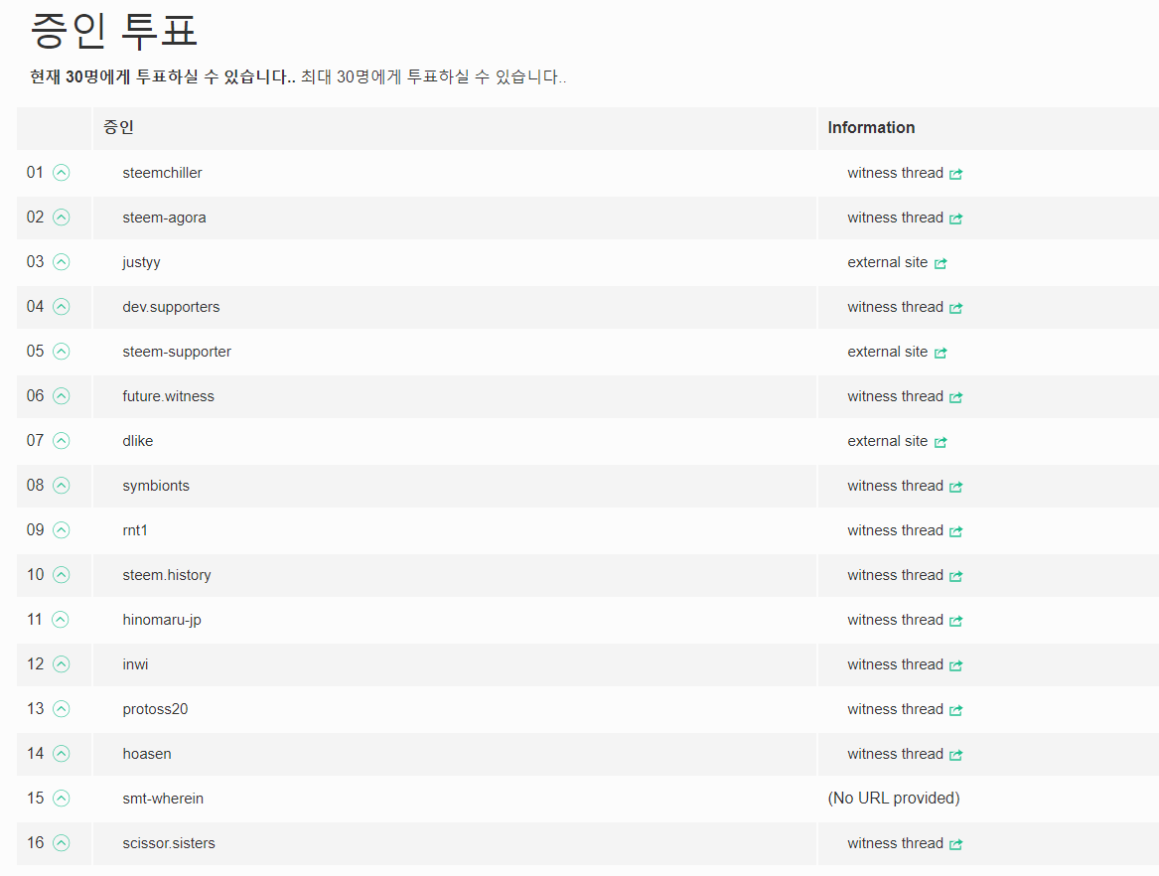Open steem.history's witness thread link
The image size is (1159, 876).
point(905,575)
